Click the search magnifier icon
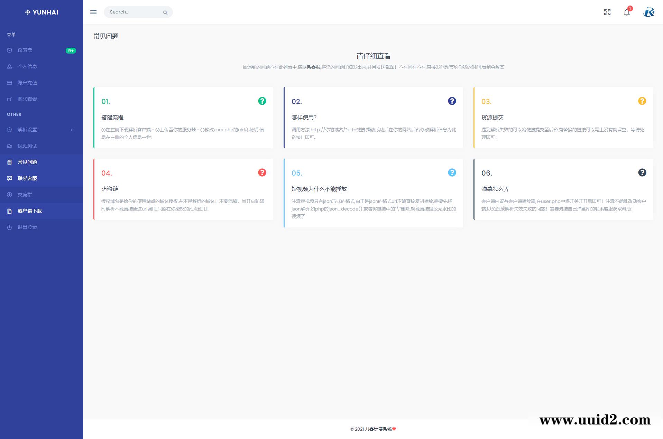663x439 pixels. coord(165,12)
